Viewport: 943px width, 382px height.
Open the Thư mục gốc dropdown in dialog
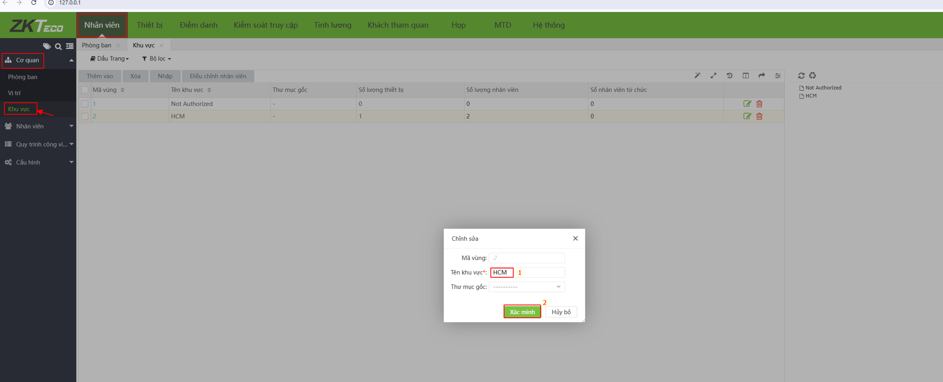(x=527, y=287)
